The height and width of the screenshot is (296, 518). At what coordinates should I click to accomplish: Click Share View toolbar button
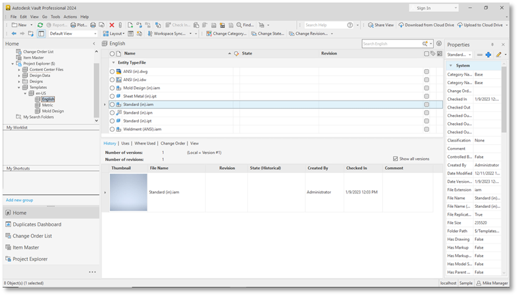pyautogui.click(x=381, y=25)
